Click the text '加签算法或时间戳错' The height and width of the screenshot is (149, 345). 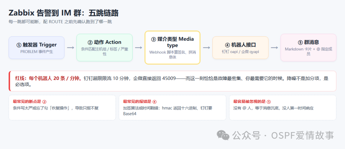pyautogui.click(x=141, y=108)
